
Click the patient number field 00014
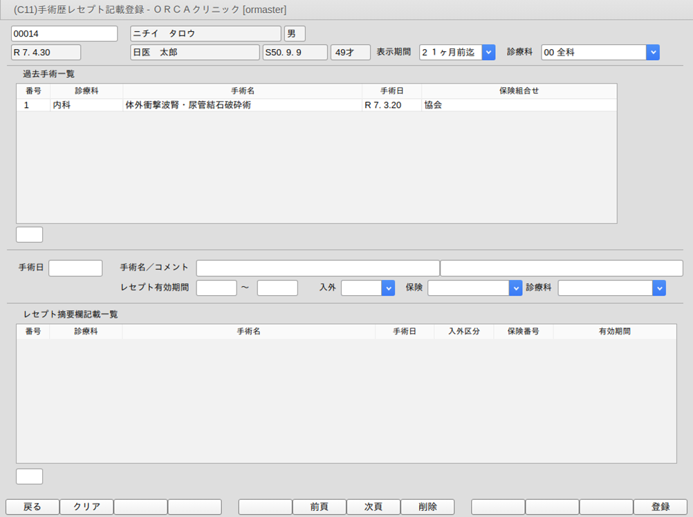tap(64, 34)
